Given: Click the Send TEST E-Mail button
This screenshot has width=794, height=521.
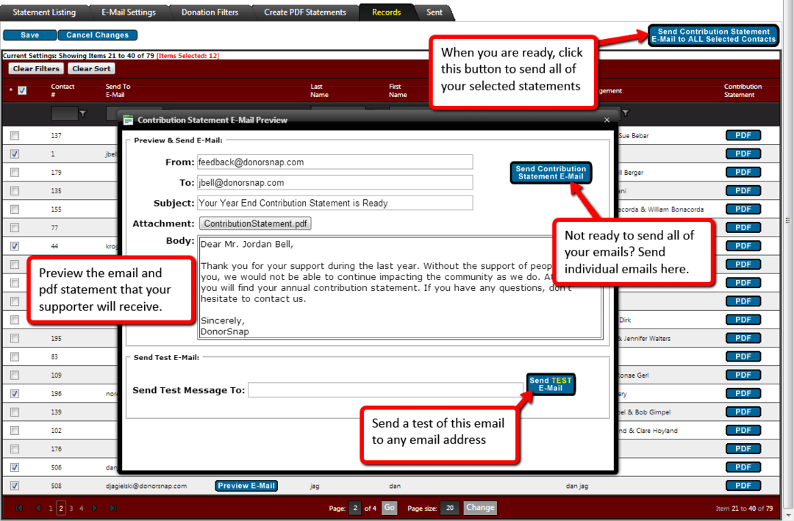Looking at the screenshot, I should pos(551,384).
